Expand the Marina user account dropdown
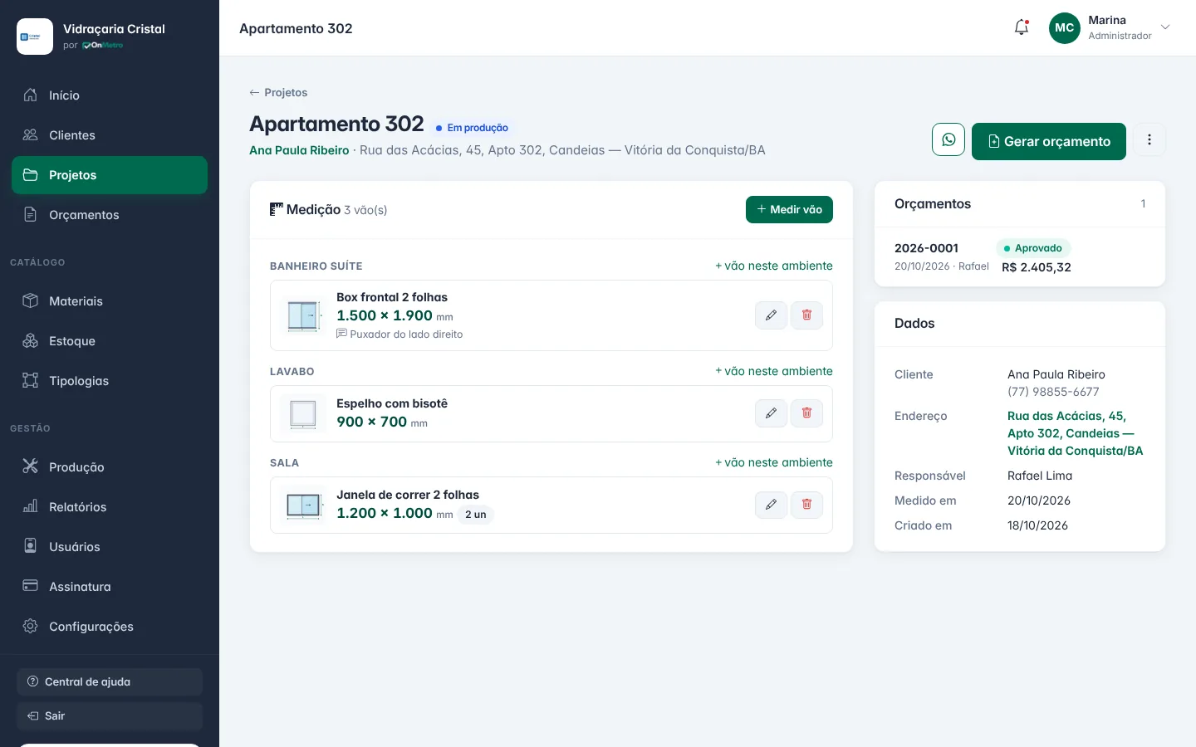 click(1110, 27)
